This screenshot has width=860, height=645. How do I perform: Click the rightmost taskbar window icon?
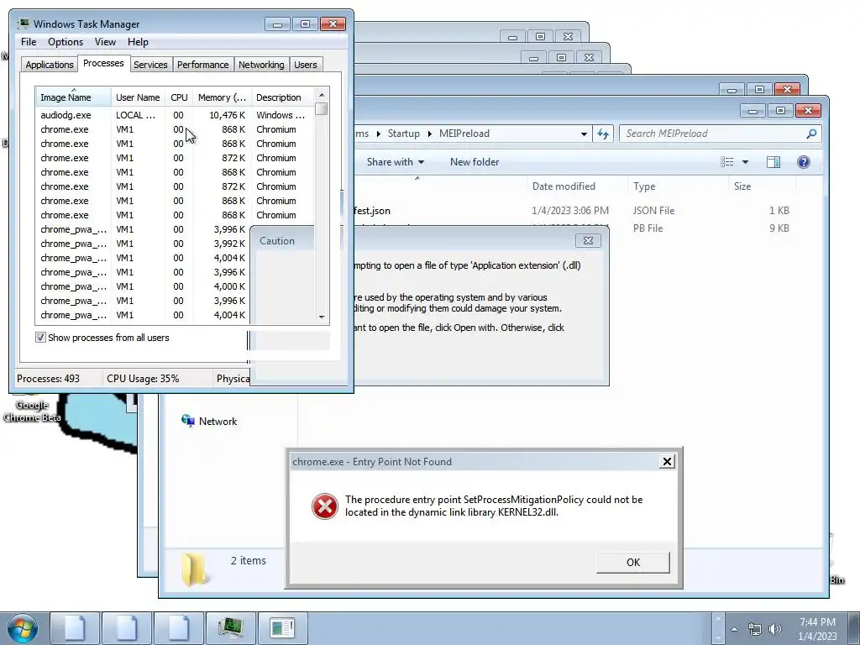(x=282, y=628)
